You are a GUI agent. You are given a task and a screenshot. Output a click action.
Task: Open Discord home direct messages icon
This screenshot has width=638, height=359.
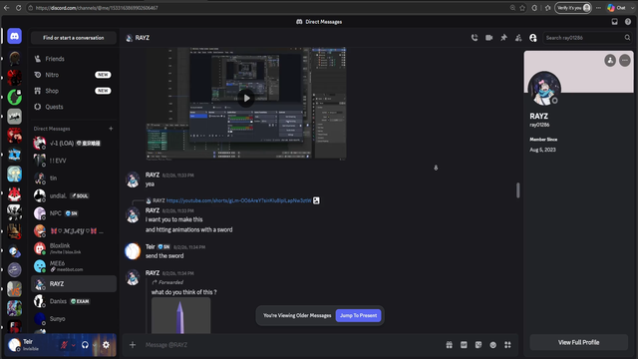click(x=14, y=36)
